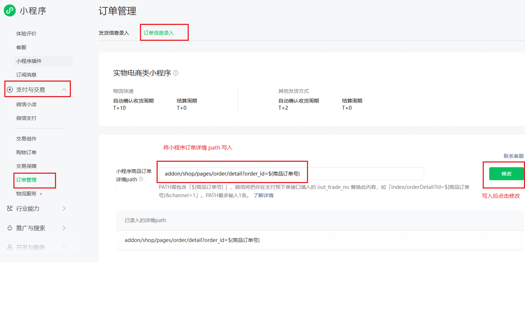525x316 pixels.
Task: Expand the 推广与搜索 menu chevron
Action: pyautogui.click(x=64, y=228)
